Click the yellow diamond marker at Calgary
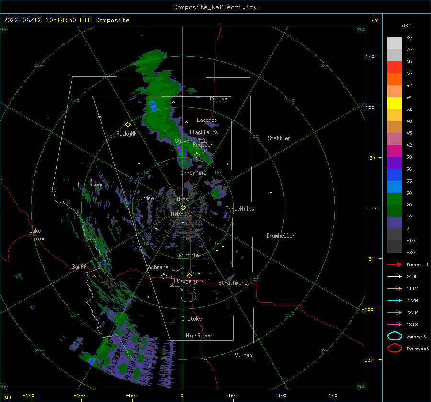This screenshot has height=402, width=431. (189, 275)
